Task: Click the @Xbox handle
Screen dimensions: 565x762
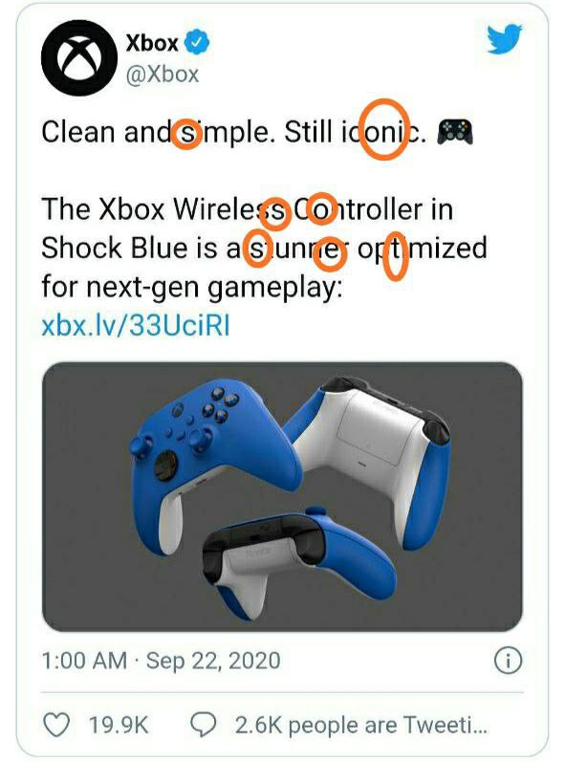Action: tap(163, 75)
